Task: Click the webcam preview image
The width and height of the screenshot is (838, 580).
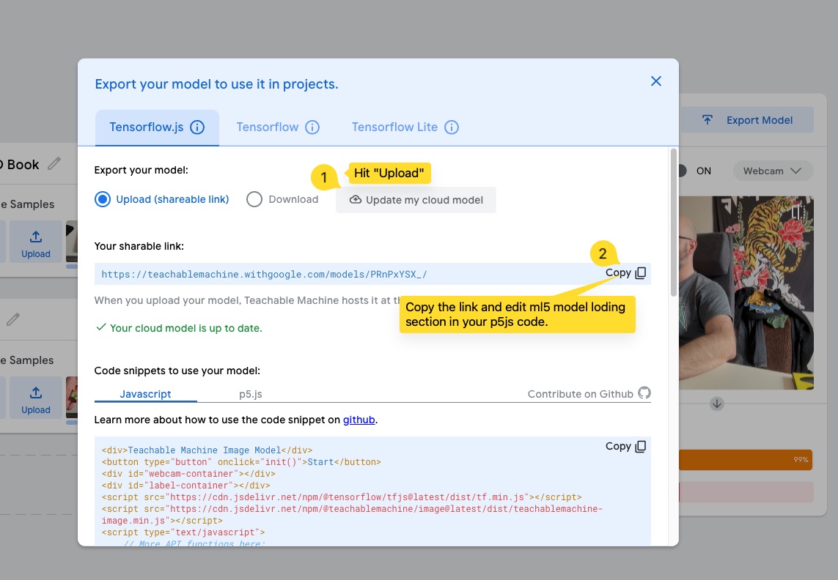Action: (746, 293)
